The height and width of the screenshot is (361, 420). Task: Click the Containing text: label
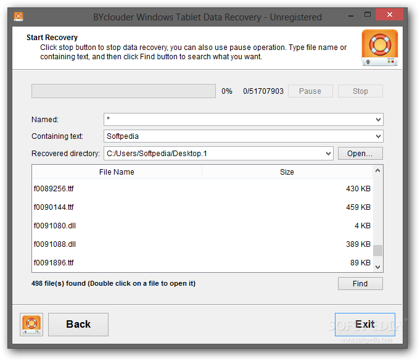[x=57, y=136]
